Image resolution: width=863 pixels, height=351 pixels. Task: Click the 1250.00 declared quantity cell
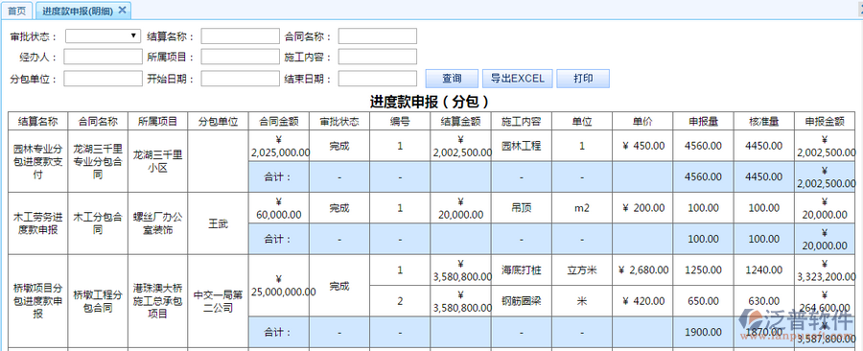click(703, 270)
